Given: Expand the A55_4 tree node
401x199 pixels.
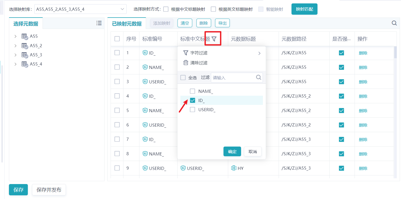Looking at the screenshot, I should (x=15, y=64).
